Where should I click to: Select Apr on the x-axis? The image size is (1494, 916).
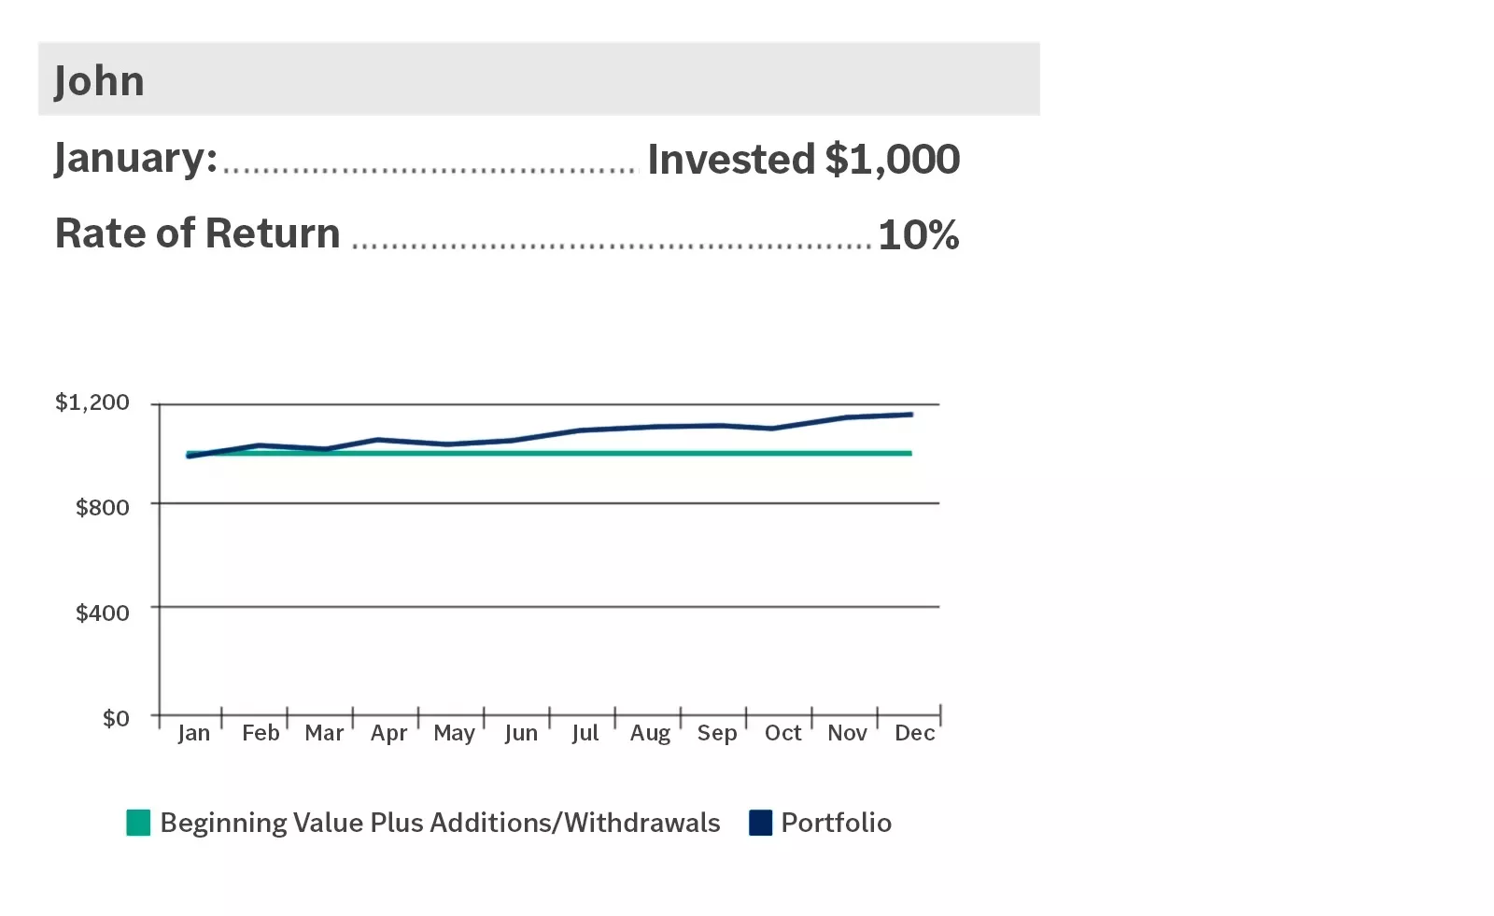pos(388,733)
